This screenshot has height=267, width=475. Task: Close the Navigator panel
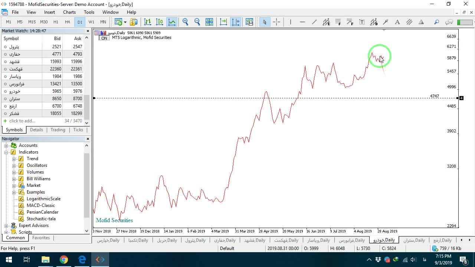coord(88,139)
